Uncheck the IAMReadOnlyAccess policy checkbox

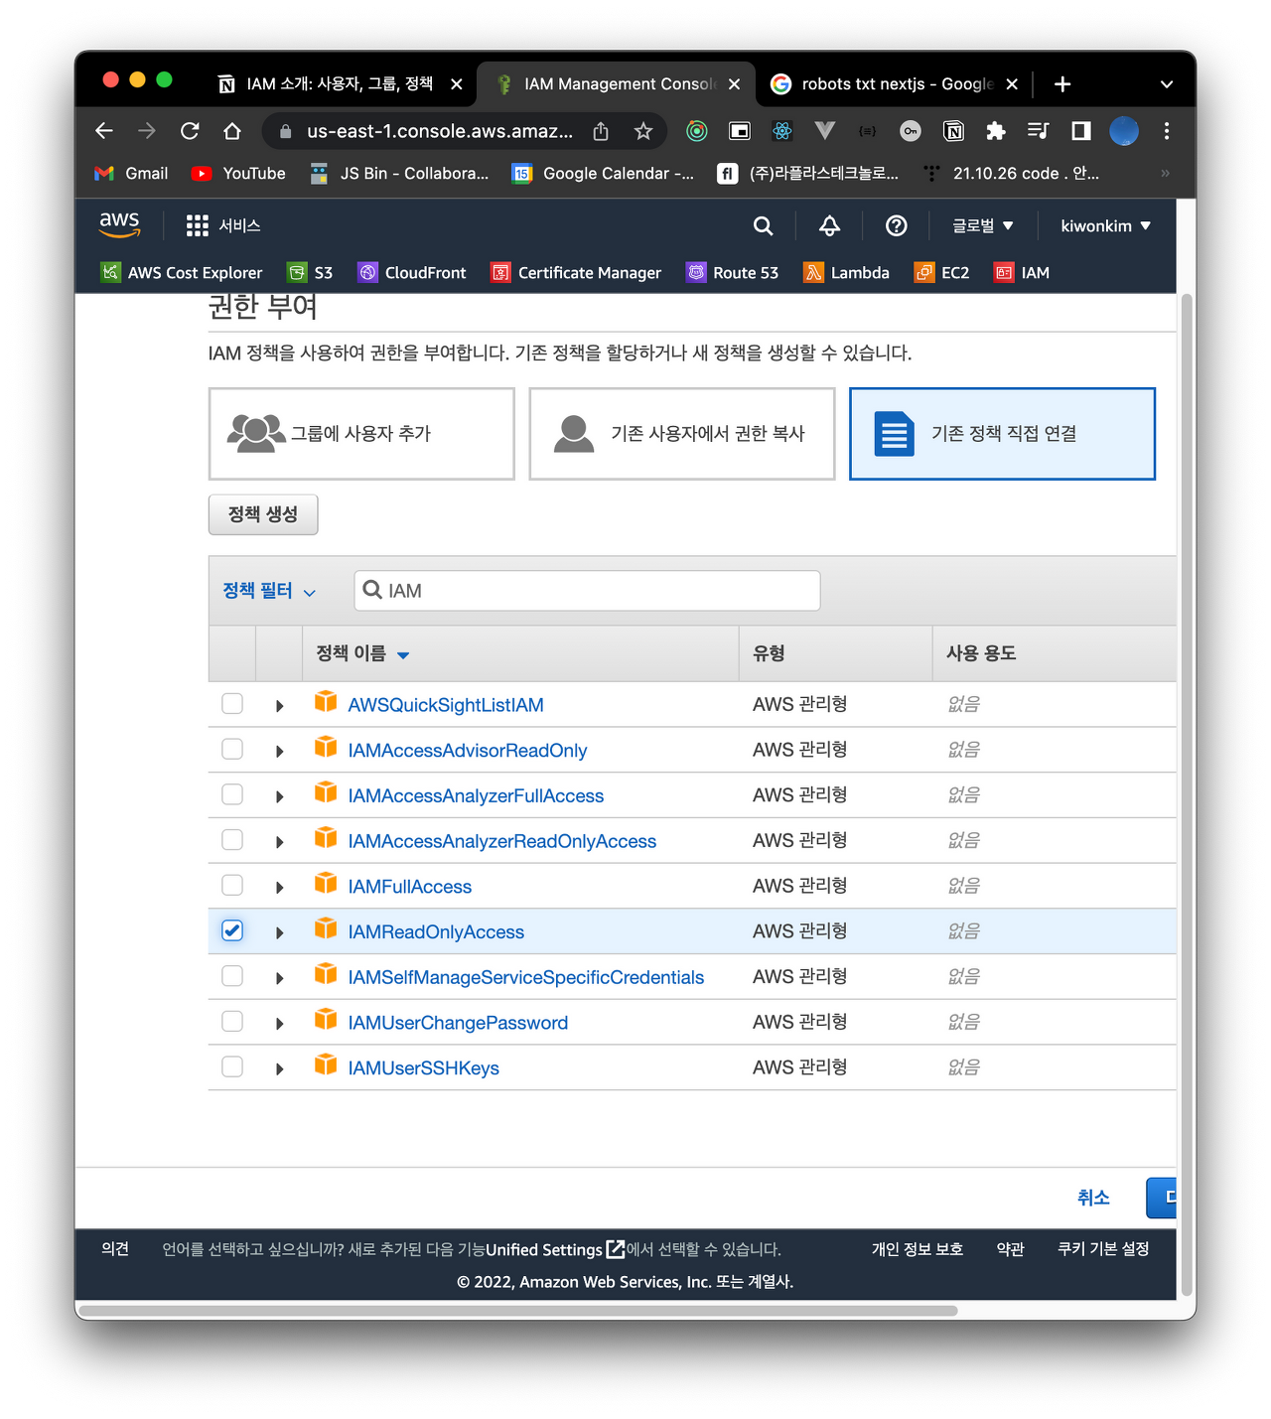pos(232,930)
